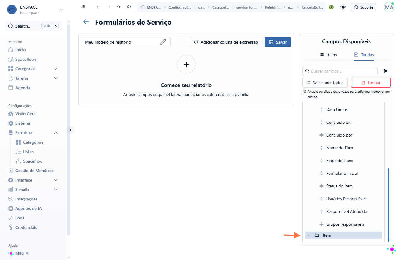Open the Brazil flag language selector
401x260 pixels.
(x=331, y=7)
